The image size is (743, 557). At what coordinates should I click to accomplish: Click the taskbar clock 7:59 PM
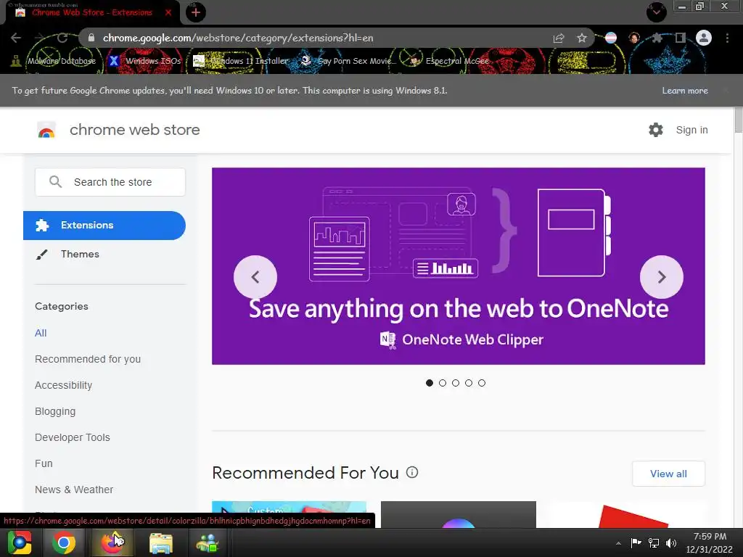point(710,536)
